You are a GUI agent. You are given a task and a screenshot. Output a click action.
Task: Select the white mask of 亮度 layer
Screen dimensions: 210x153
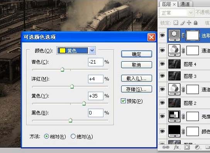point(193,116)
